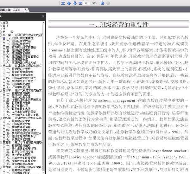Go to the next page with the down arrow

click(75, 3)
